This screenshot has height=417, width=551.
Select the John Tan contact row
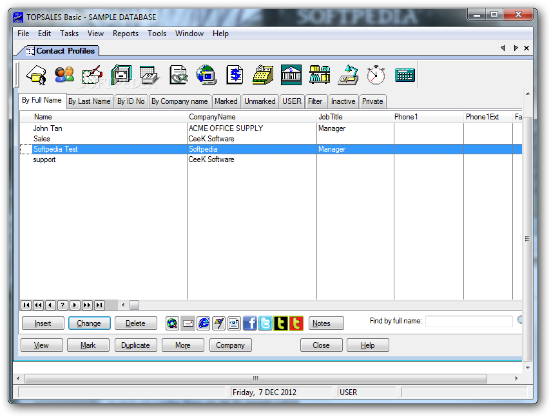coord(271,128)
